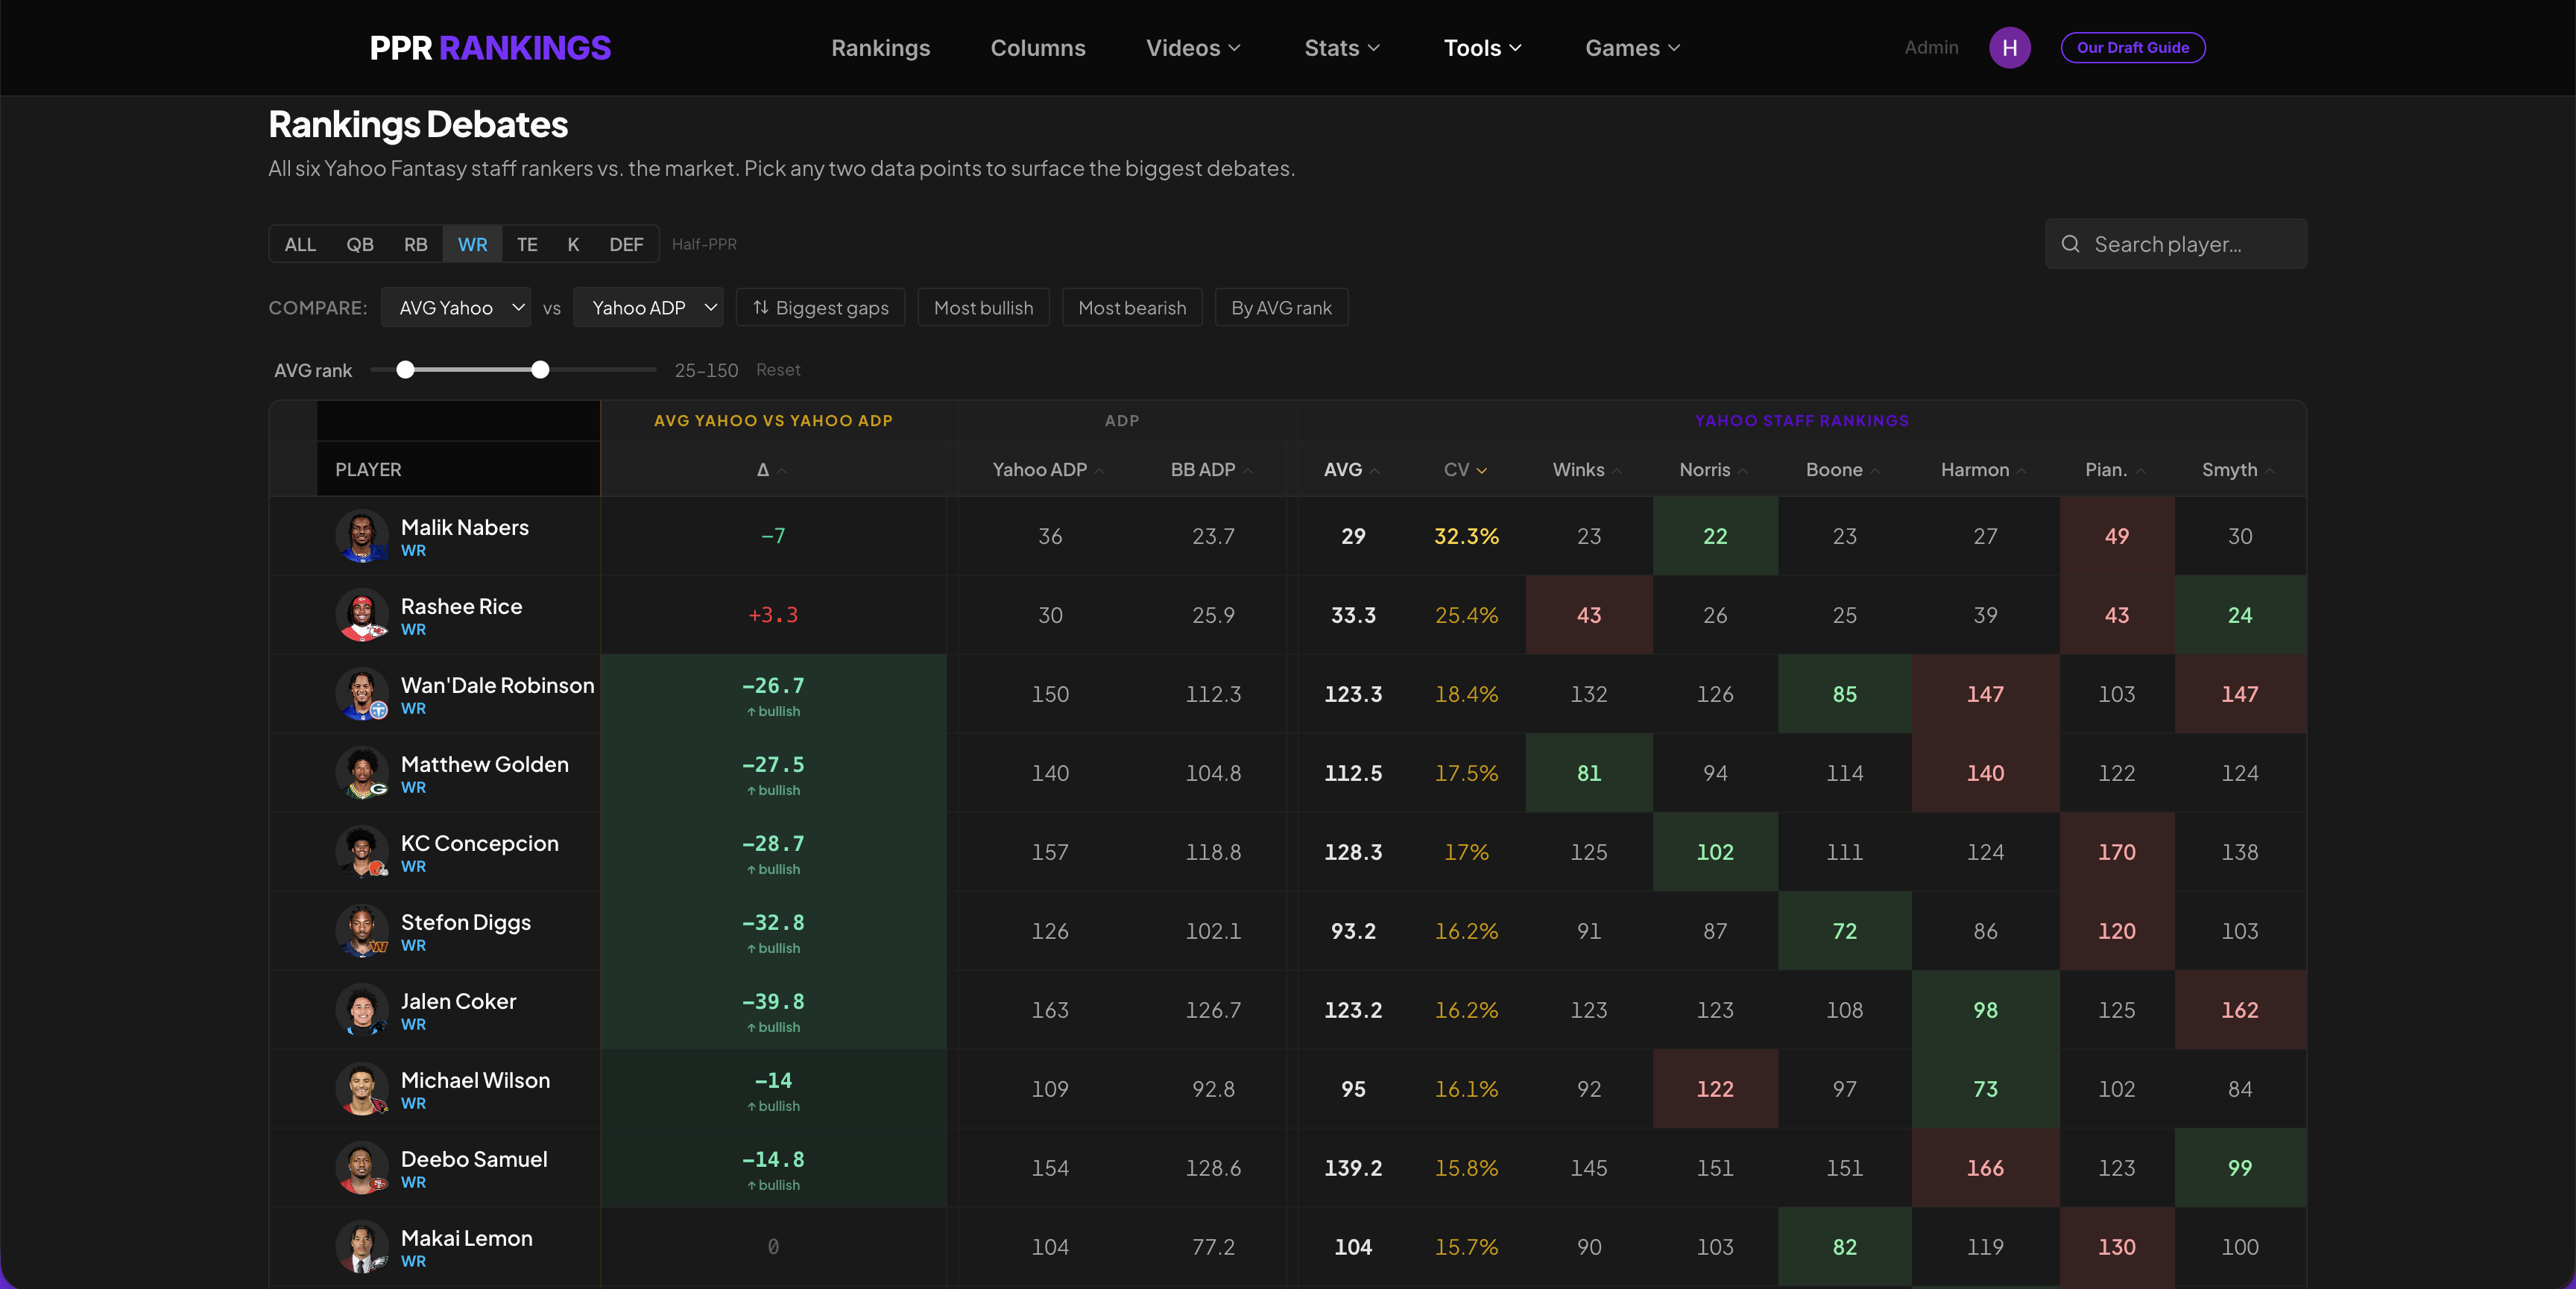Click the upper AVG rank slider handle
Screen dimensions: 2576x1289
(540, 370)
